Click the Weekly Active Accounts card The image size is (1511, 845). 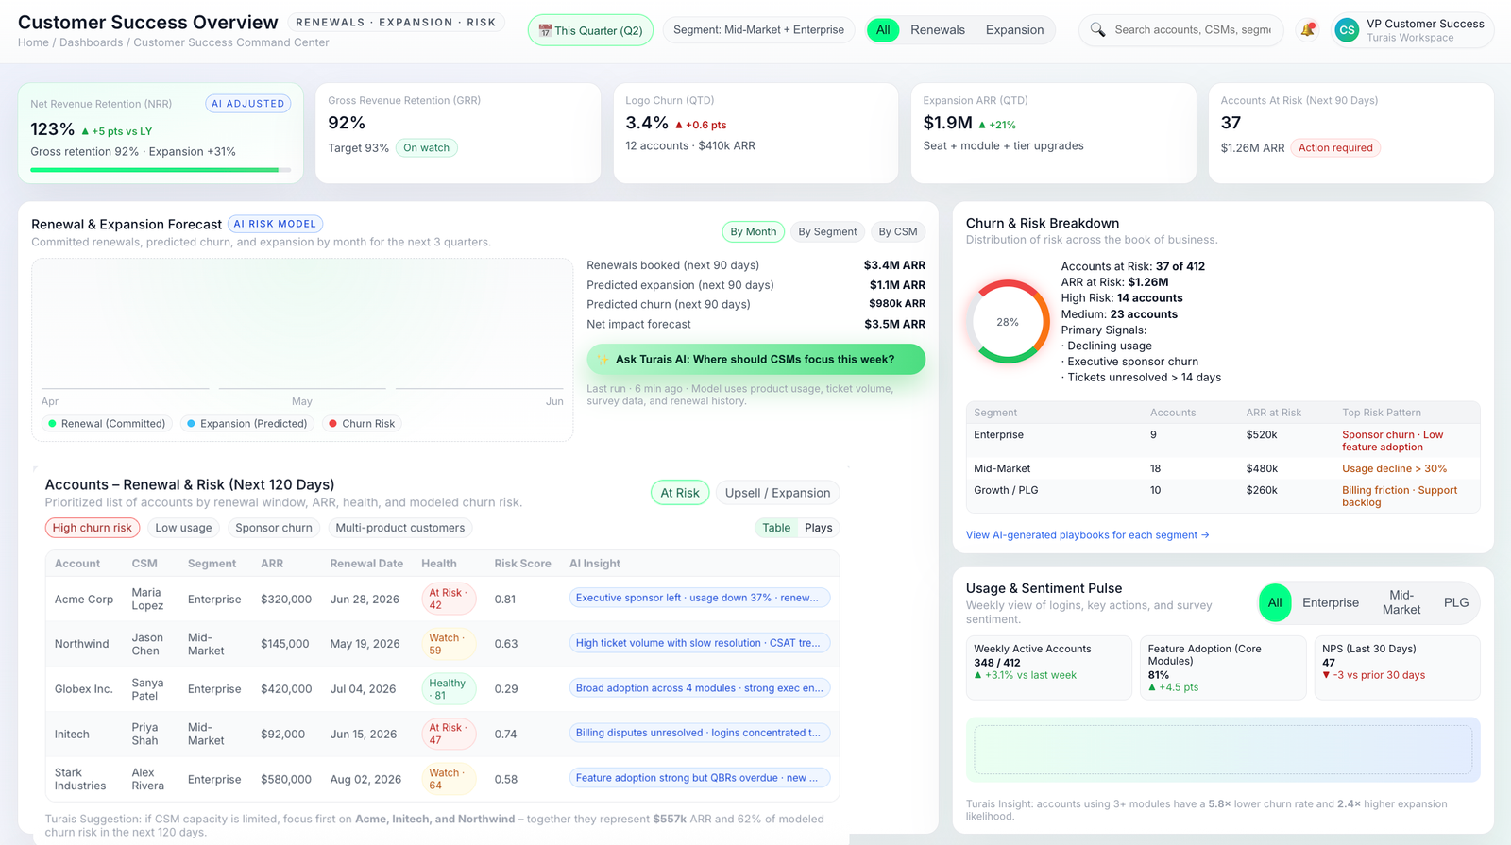[x=1048, y=668]
